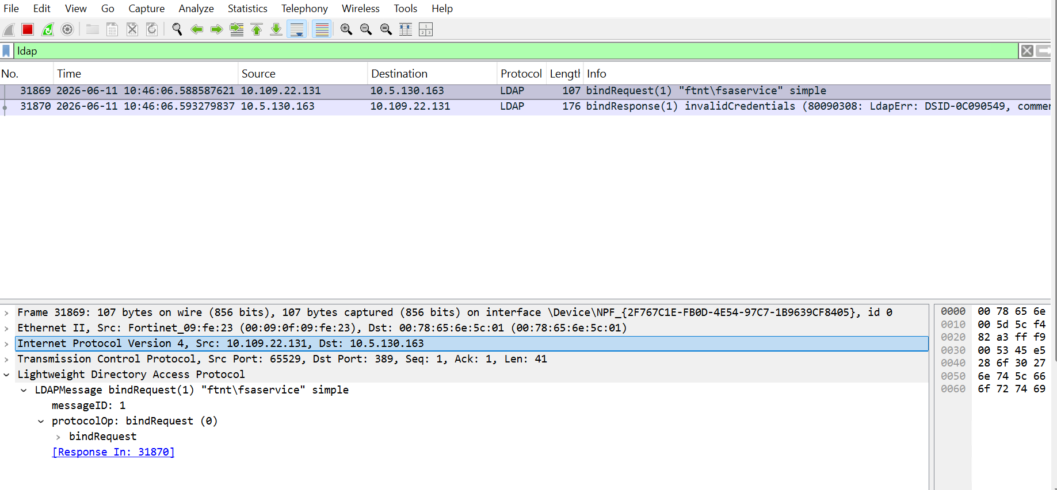Stop the running capture with red square
The height and width of the screenshot is (490, 1057).
click(28, 29)
